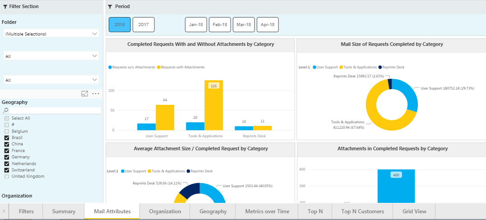Click the label 'User Support 1501.44 (40.05%)'
The image size is (486, 220).
pos(248,186)
